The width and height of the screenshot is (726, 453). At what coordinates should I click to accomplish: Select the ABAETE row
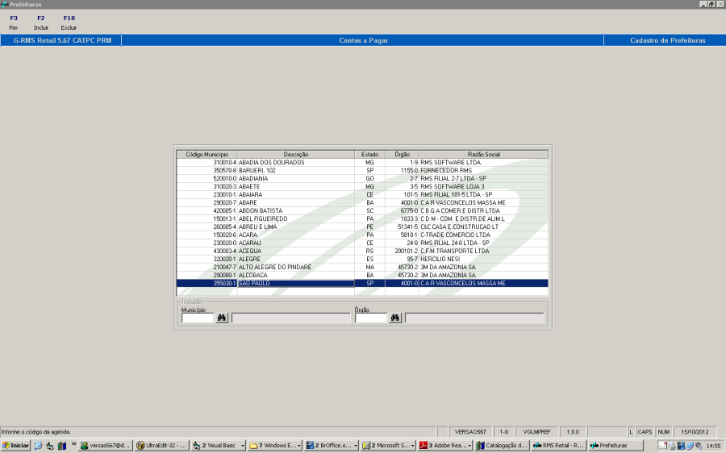(x=362, y=186)
